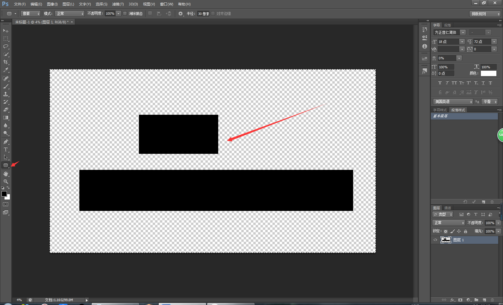503x305 pixels.
Task: Open the History panel icon
Action: pos(425,29)
